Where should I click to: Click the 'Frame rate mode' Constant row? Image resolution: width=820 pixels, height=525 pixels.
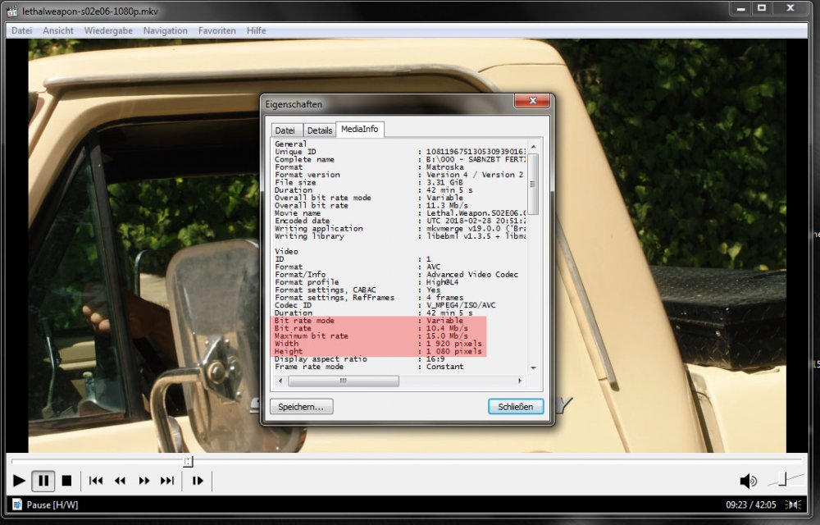click(369, 367)
